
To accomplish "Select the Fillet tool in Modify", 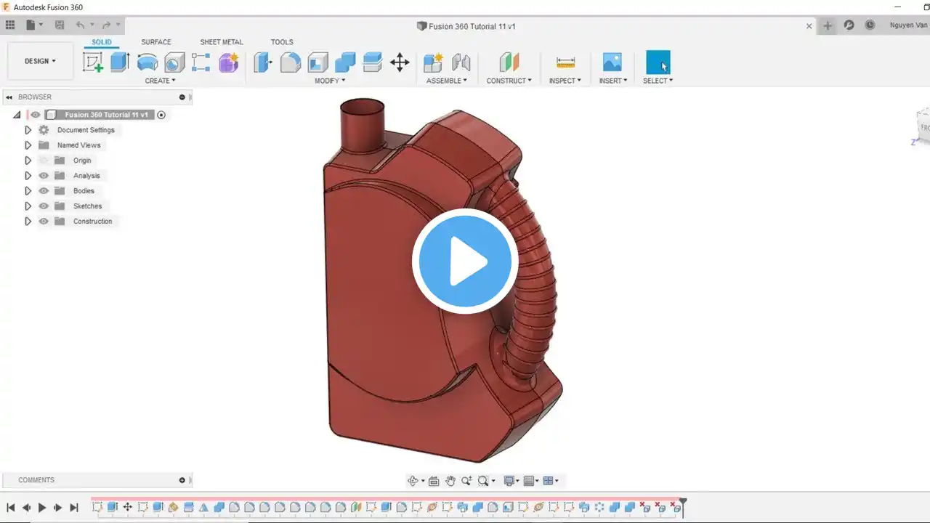I will [x=291, y=62].
